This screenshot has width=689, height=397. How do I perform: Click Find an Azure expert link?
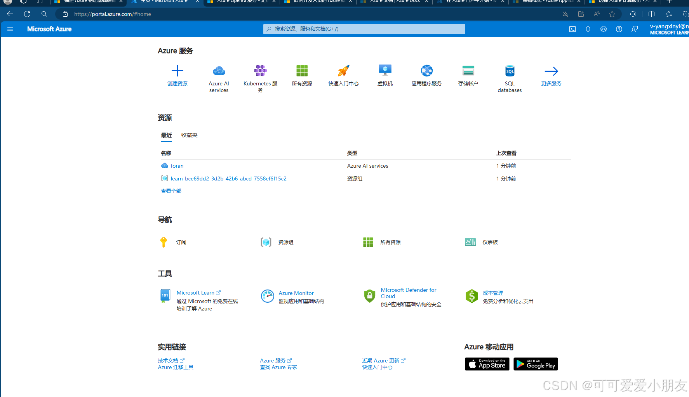[x=278, y=367]
